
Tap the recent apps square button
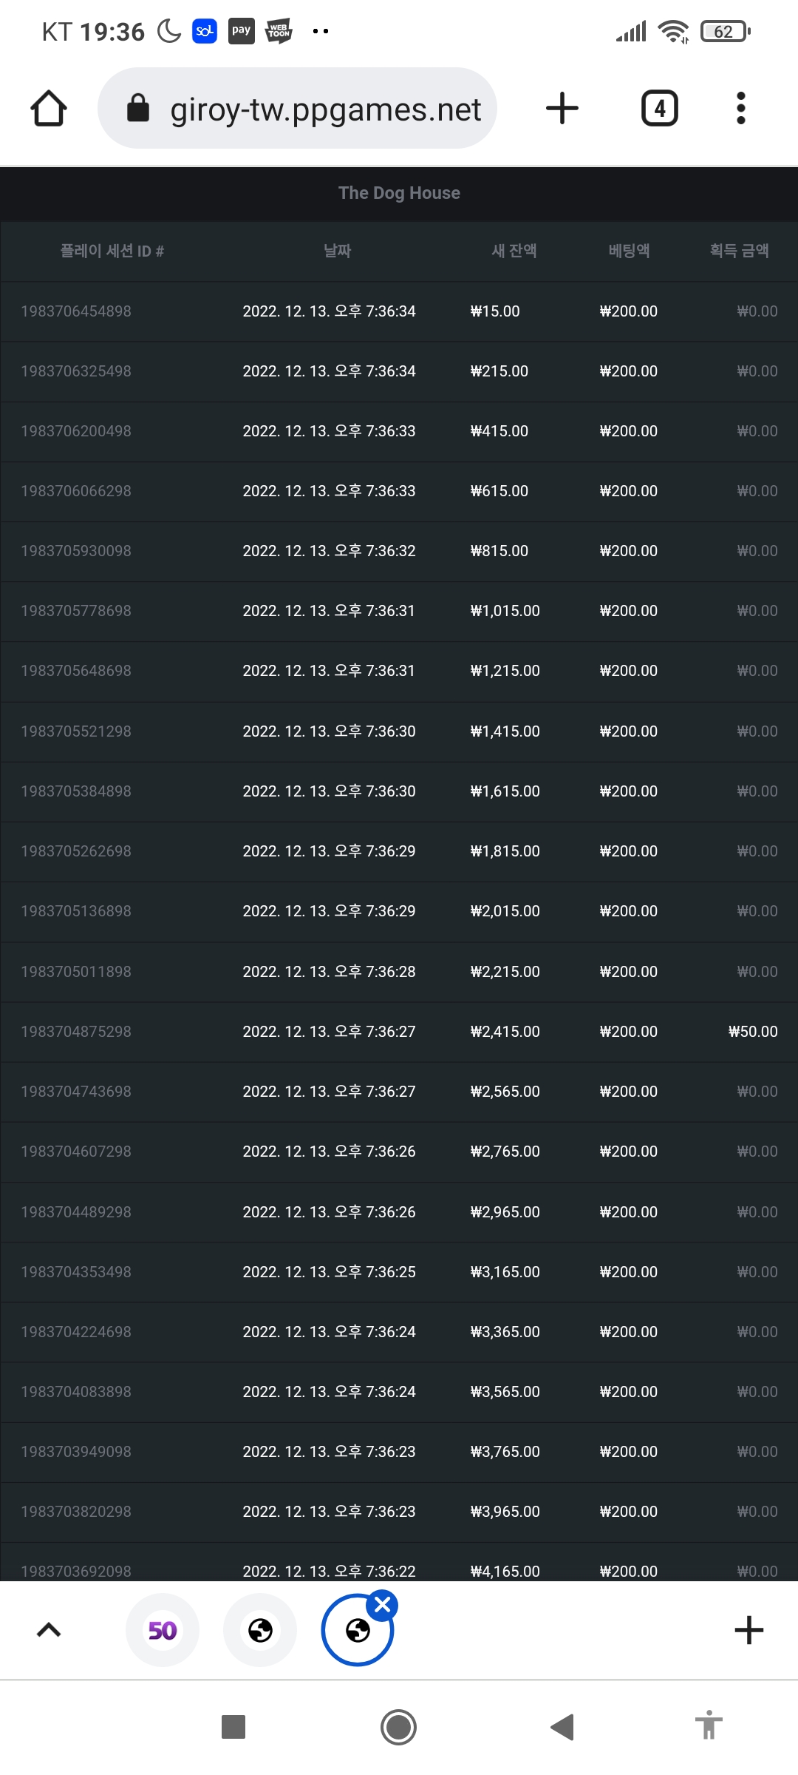pyautogui.click(x=233, y=1728)
